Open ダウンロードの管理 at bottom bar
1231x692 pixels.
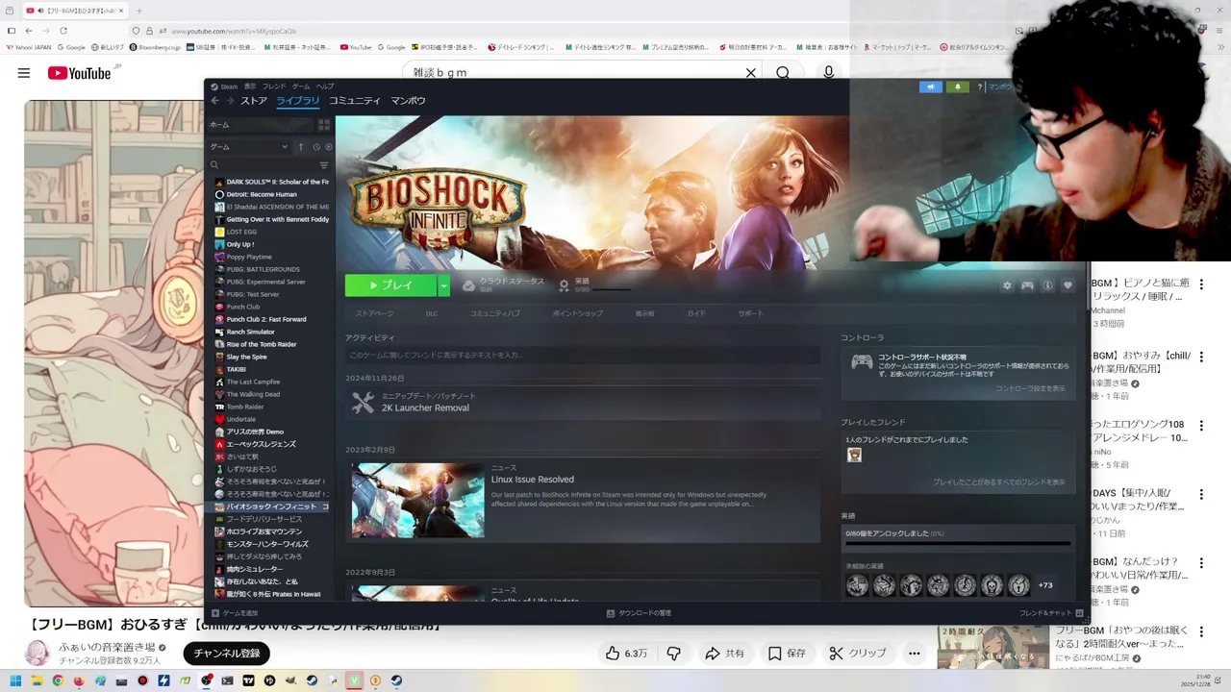(x=639, y=613)
